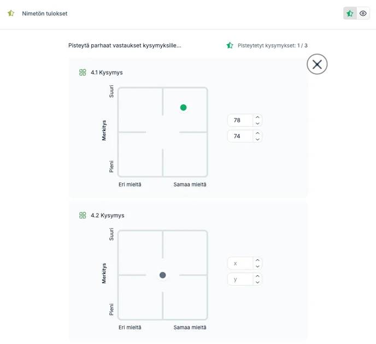Click the star icon next to Pisteytetyt kysymykset
376x344 pixels.
click(x=230, y=45)
